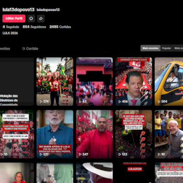The width and height of the screenshot is (183, 183).
Task: Click the play icon next to 456
Action: 120,102
